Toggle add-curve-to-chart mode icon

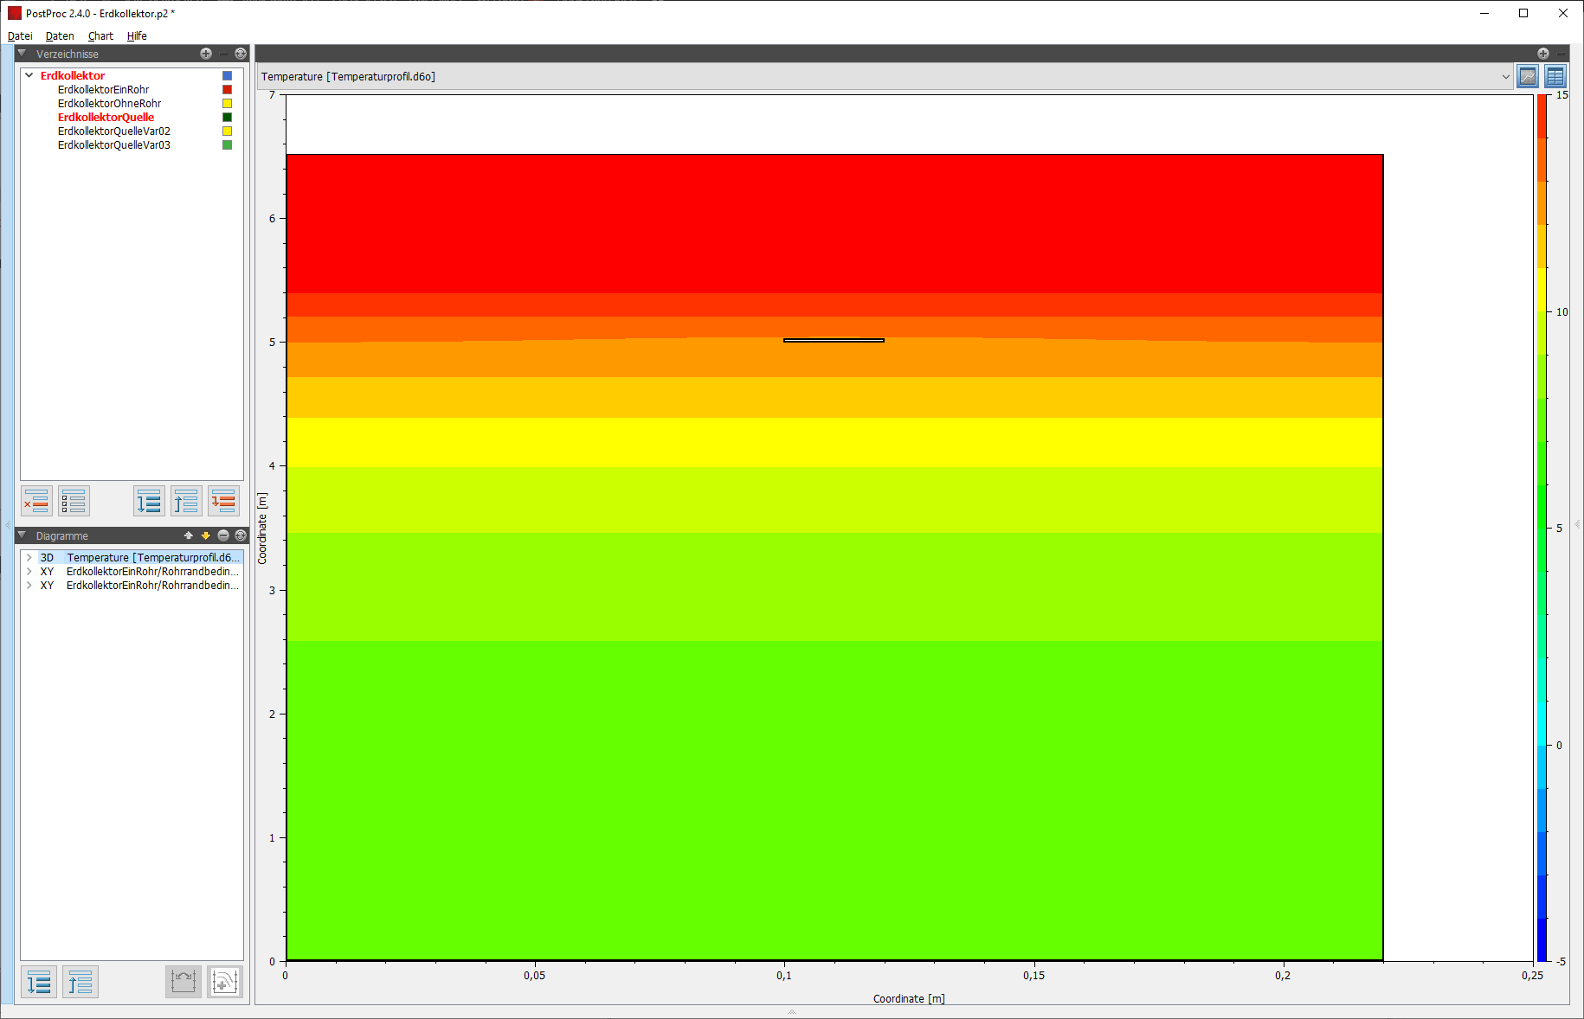[225, 982]
